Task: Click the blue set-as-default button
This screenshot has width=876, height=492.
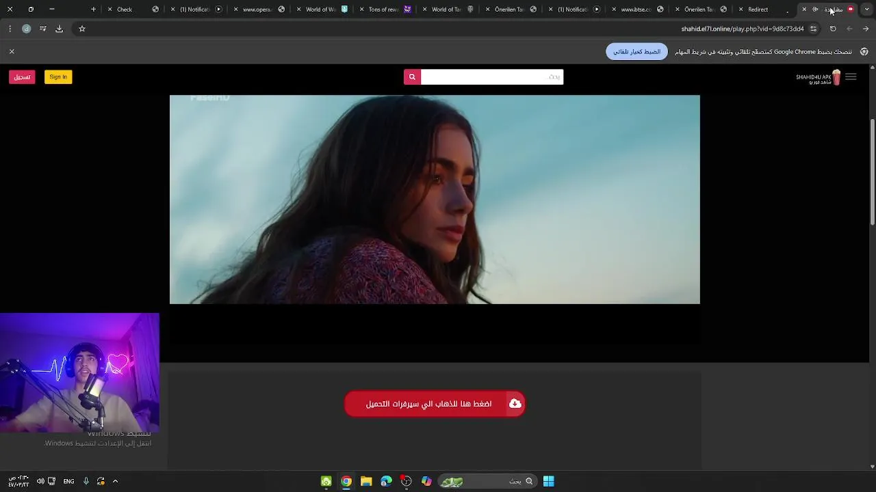Action: click(x=636, y=51)
